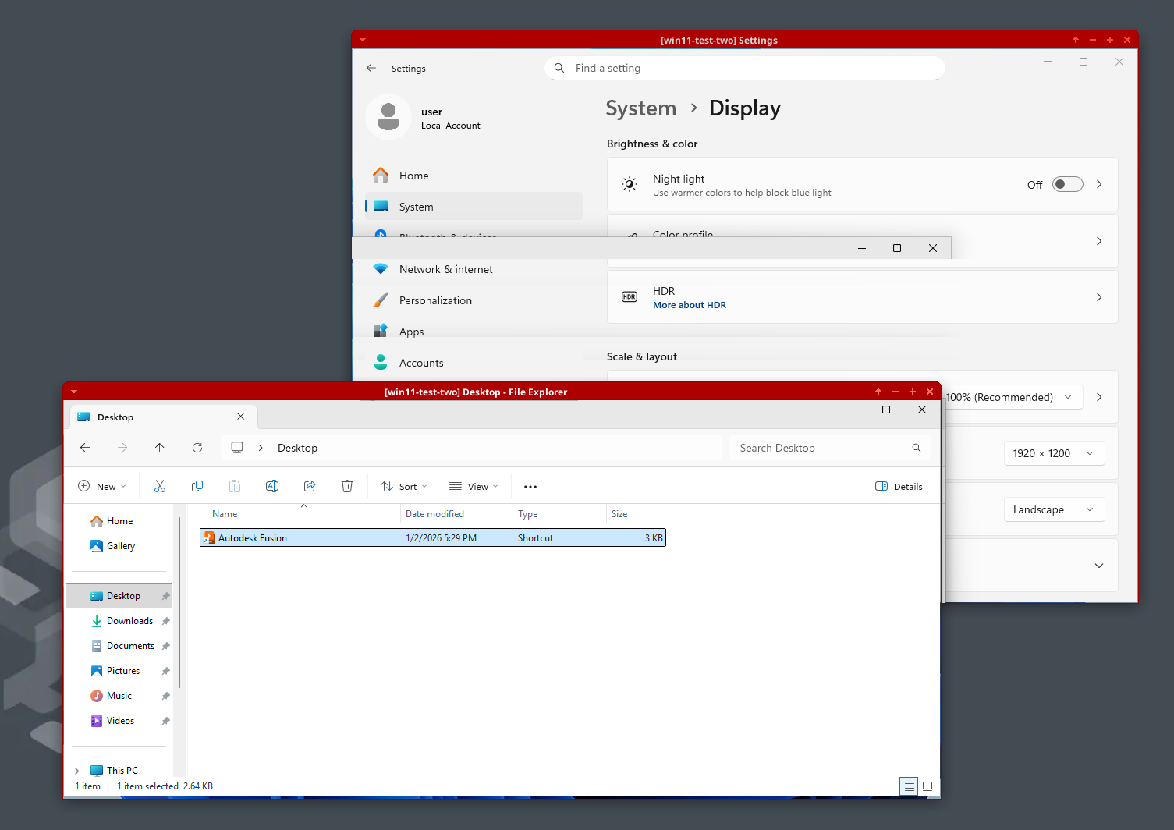Expand the This PC tree node
1174x830 pixels.
tap(77, 771)
